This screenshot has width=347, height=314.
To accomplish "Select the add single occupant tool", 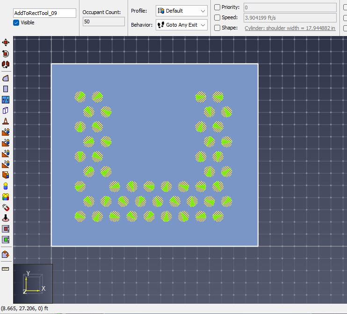I will pos(6,186).
